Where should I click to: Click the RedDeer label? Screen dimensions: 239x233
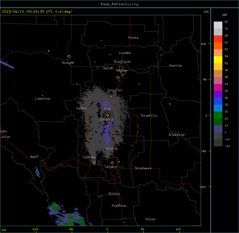(x=122, y=71)
